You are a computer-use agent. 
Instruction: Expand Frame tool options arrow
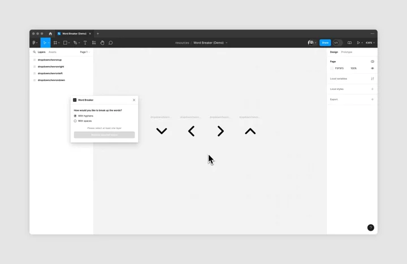tap(59, 43)
